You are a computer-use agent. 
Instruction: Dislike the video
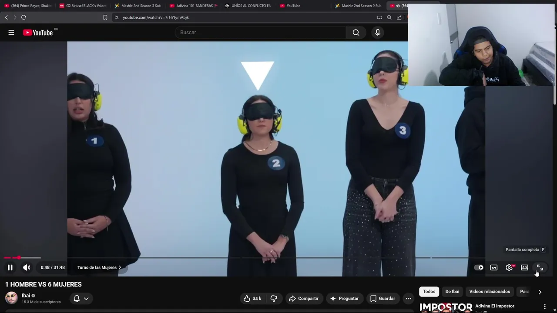pos(274,299)
